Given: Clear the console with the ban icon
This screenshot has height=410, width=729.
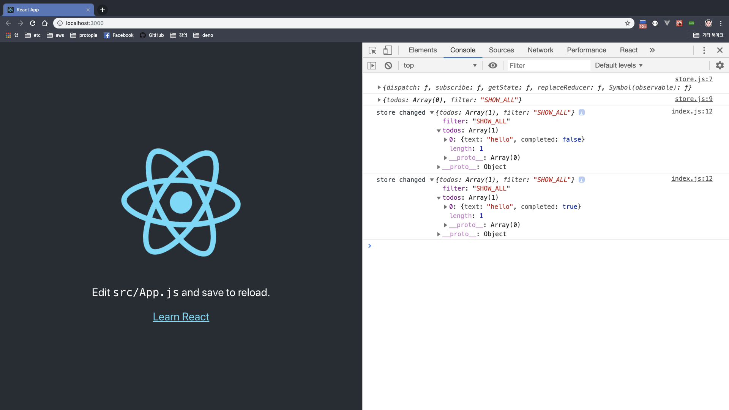Looking at the screenshot, I should pos(388,65).
